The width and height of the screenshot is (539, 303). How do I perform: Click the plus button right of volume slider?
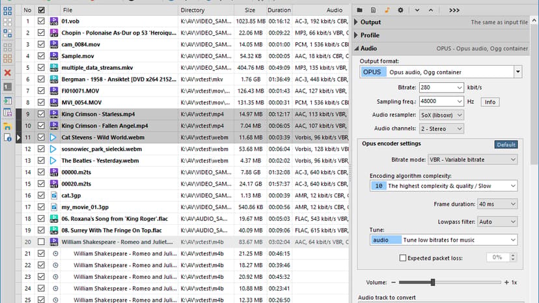coord(506,282)
